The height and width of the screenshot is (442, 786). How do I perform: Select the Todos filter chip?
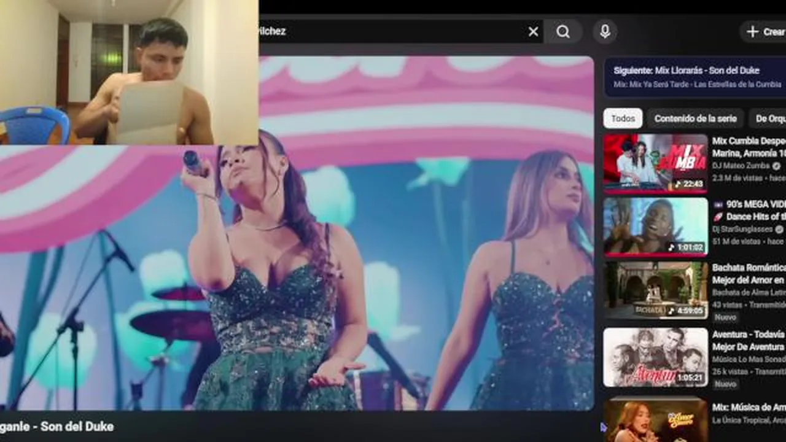pyautogui.click(x=623, y=118)
